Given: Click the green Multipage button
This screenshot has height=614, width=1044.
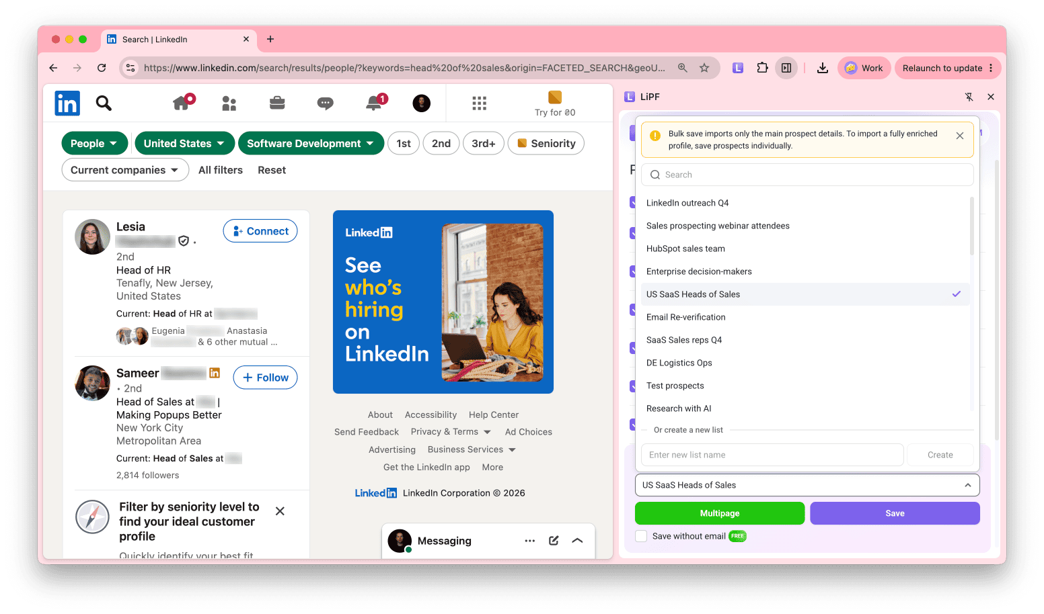Looking at the screenshot, I should (x=720, y=513).
